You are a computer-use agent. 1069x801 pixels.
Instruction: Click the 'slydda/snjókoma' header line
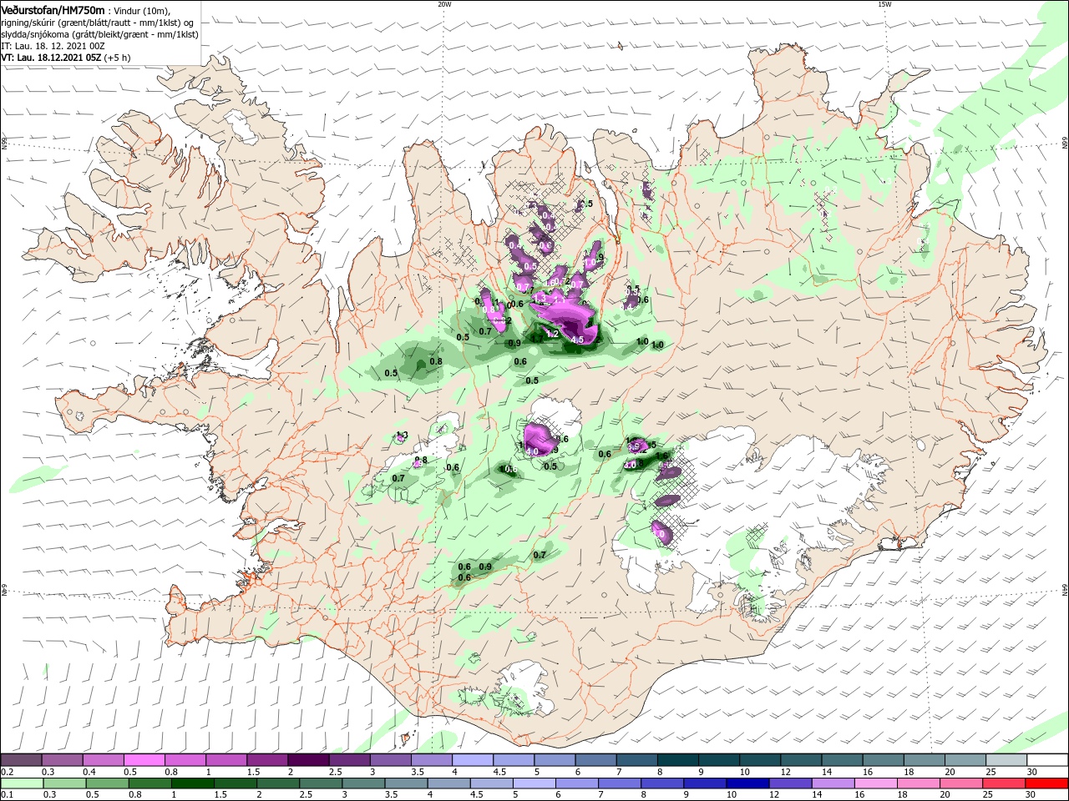click(99, 34)
